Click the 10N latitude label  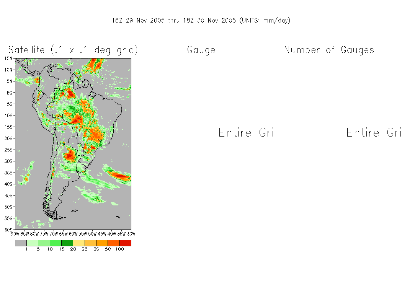[8, 70]
